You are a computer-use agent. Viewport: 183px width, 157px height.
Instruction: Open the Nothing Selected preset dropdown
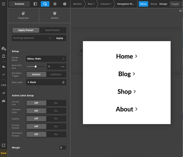click(32, 38)
